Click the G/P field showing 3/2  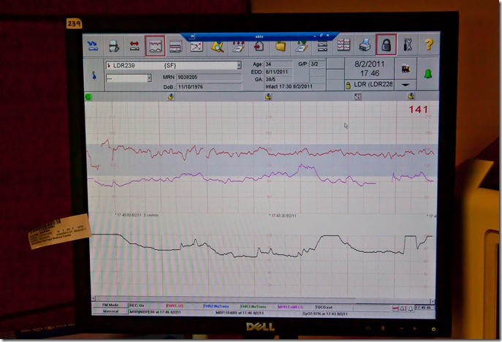tap(317, 64)
